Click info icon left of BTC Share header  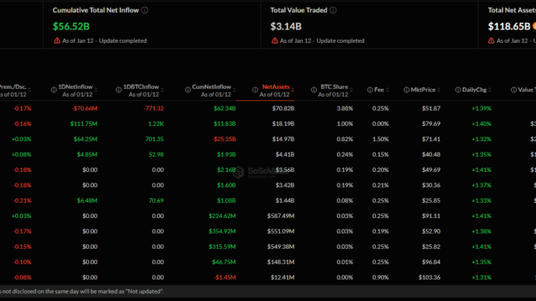coord(313,89)
